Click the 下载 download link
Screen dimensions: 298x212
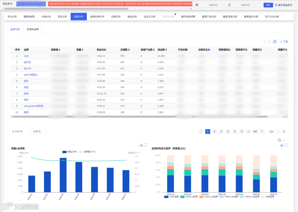click(x=284, y=42)
